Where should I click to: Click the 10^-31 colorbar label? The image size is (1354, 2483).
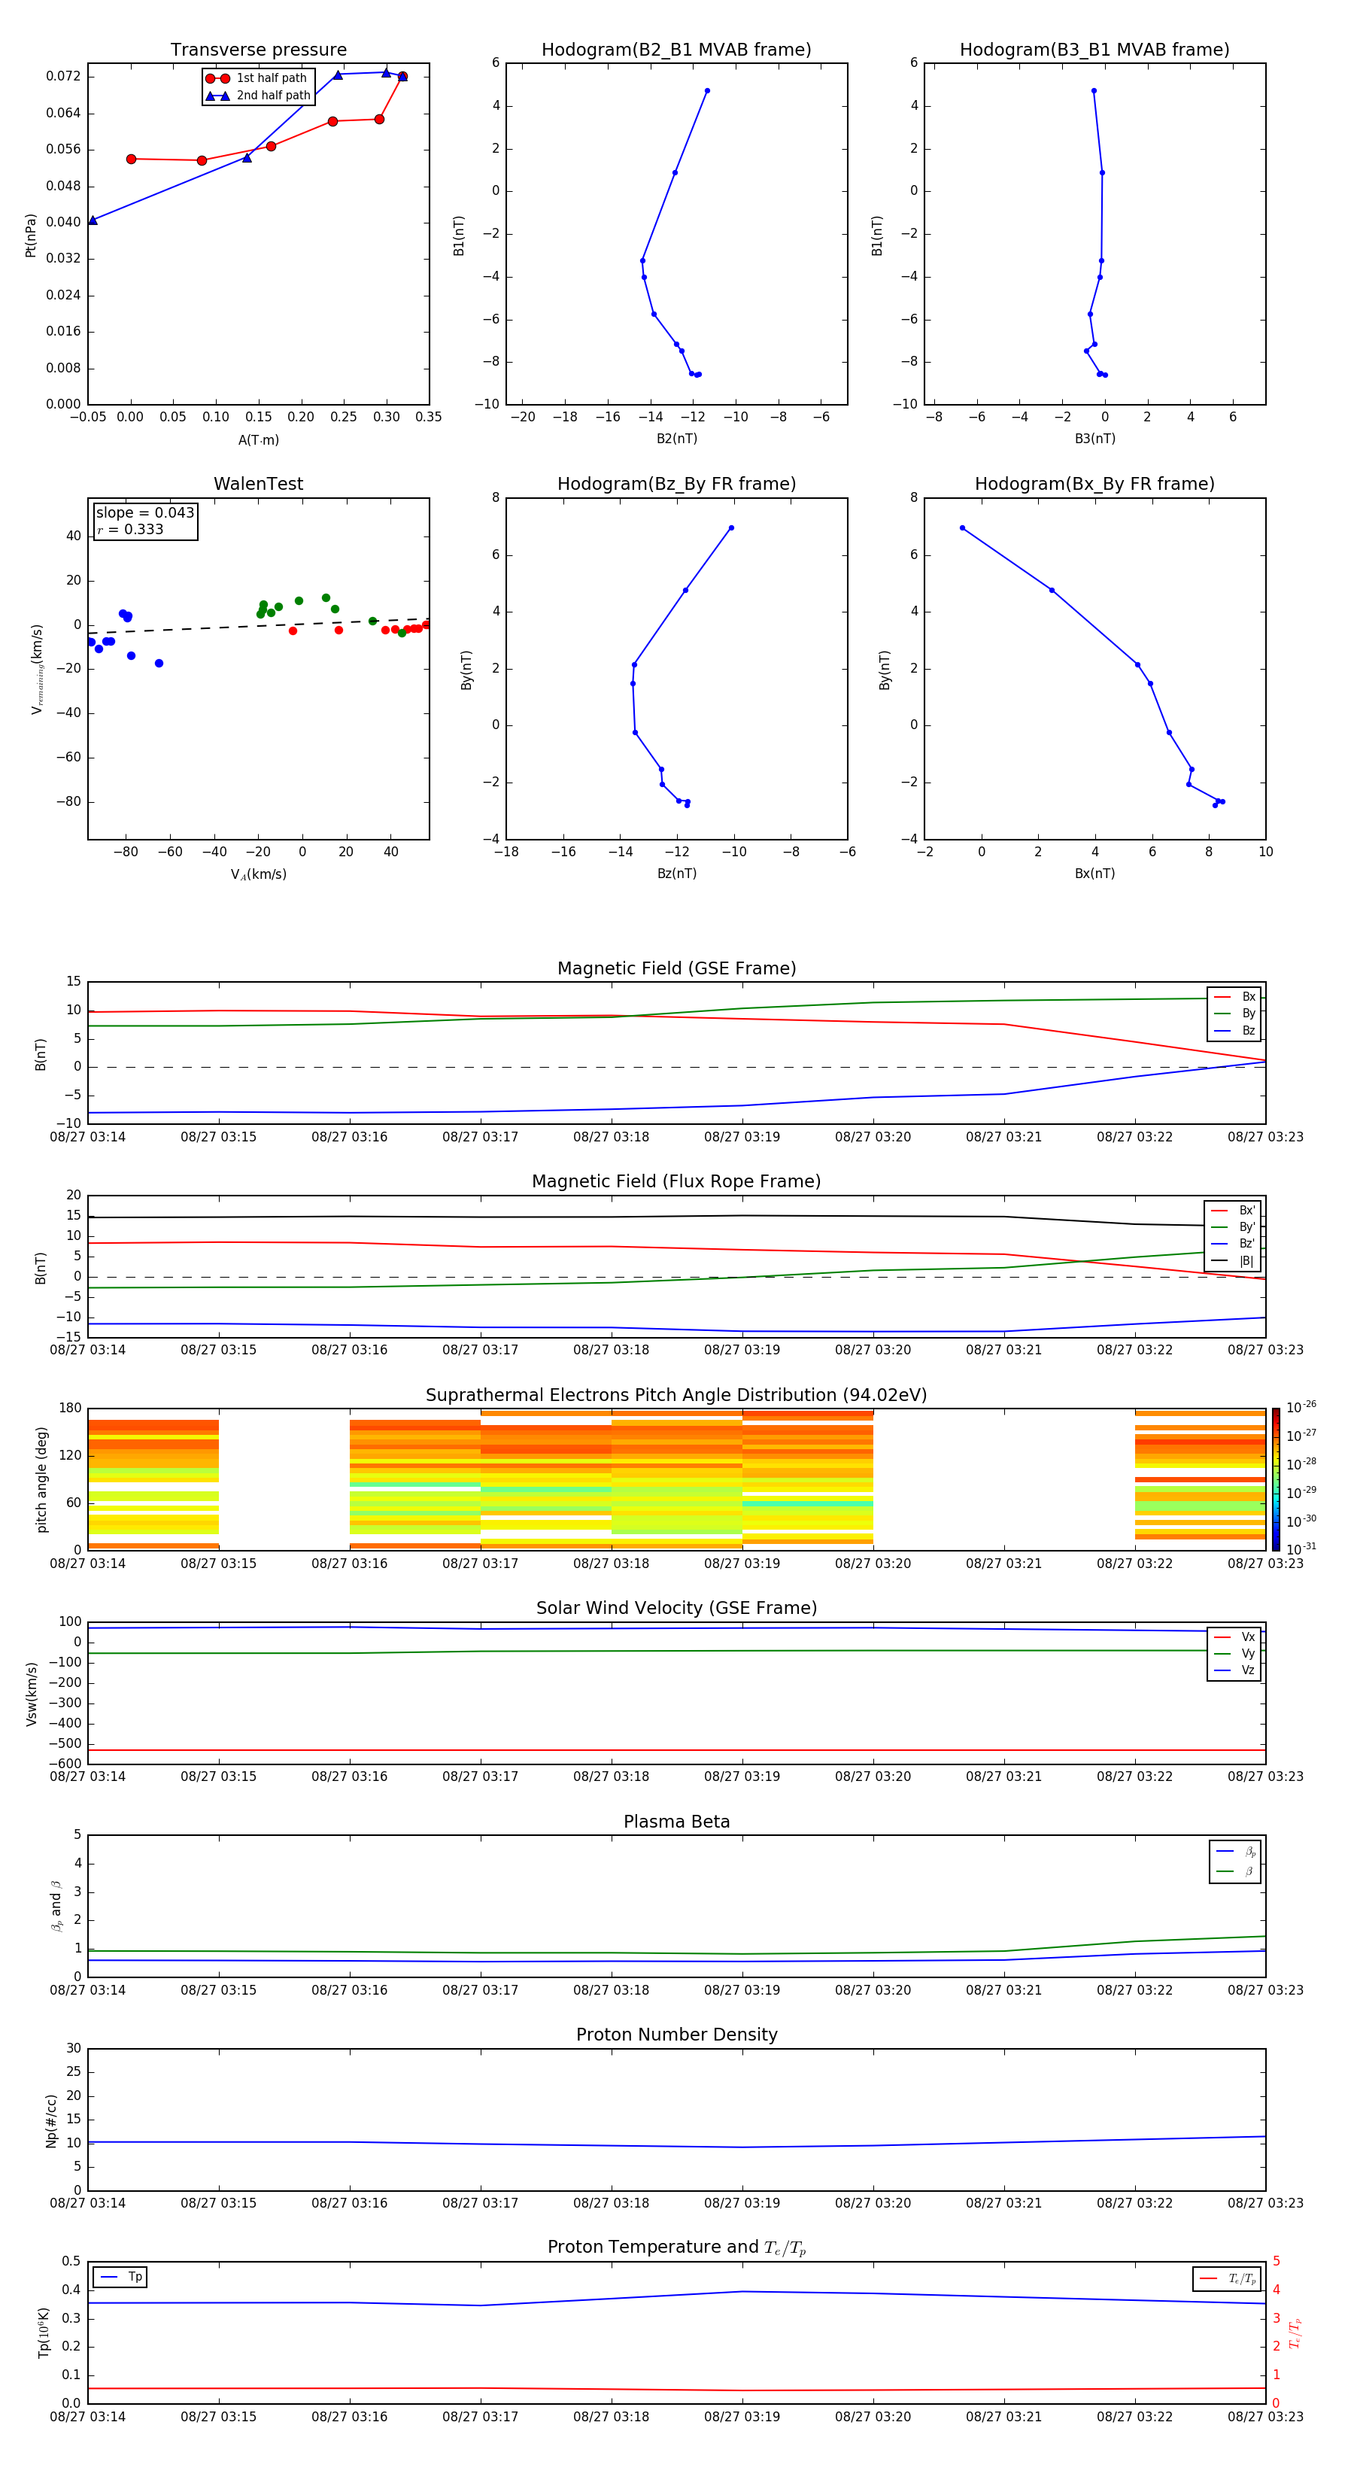coord(1301,1549)
